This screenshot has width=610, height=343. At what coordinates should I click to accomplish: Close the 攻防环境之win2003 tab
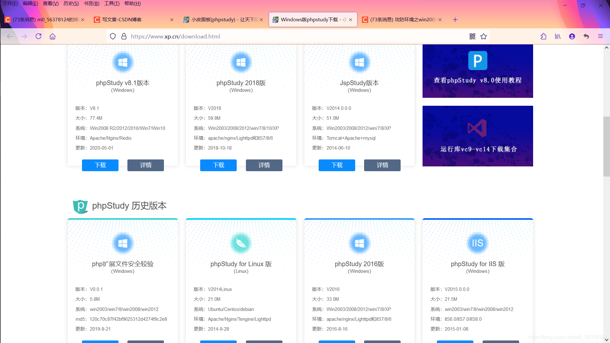point(440,20)
